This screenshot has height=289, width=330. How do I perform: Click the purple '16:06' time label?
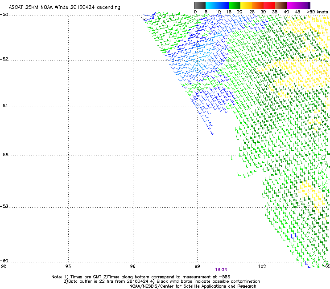pyautogui.click(x=221, y=270)
